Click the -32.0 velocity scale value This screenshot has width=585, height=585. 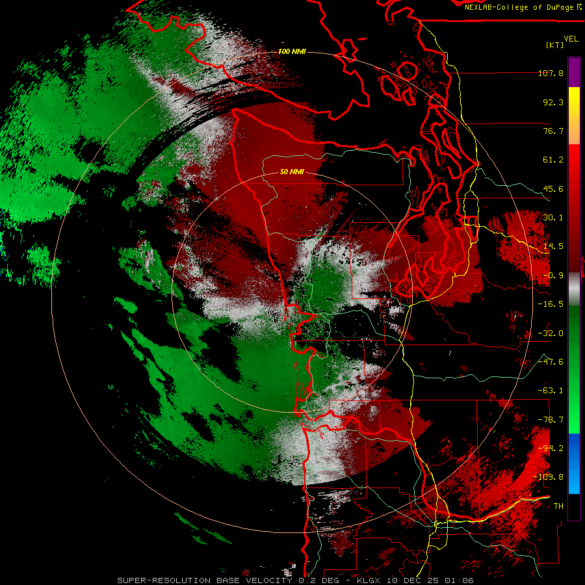click(x=551, y=333)
